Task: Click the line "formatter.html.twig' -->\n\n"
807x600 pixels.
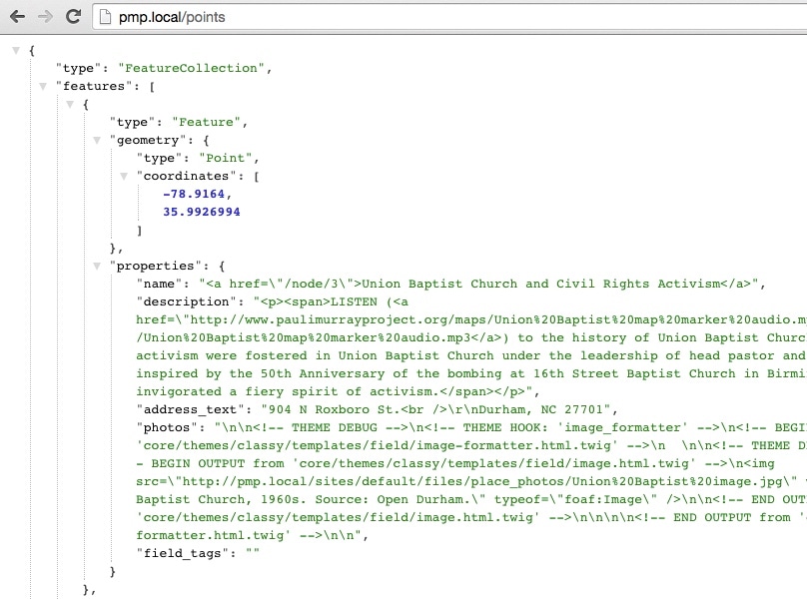Action: click(252, 536)
